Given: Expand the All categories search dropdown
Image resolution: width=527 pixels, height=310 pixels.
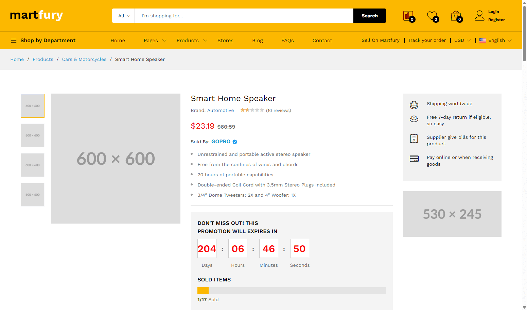Looking at the screenshot, I should 124,16.
